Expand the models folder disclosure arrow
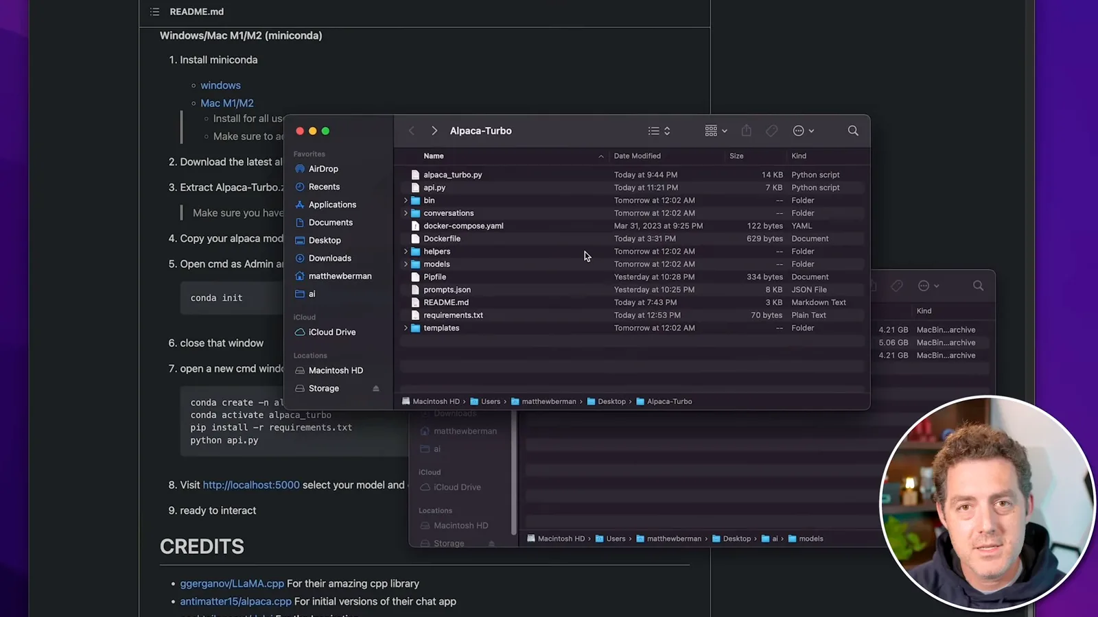The image size is (1098, 617). coord(406,264)
